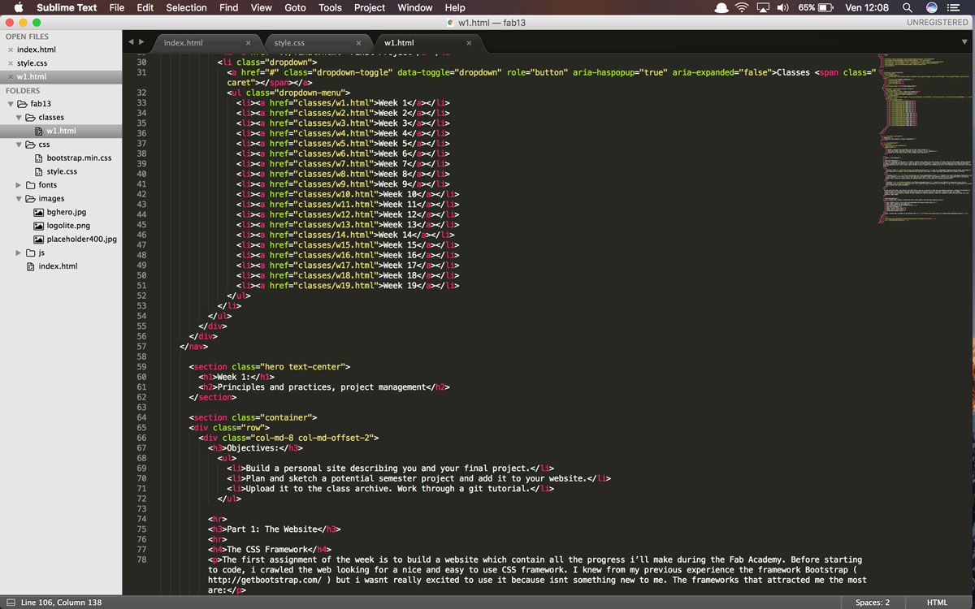Collapse the classes folder
This screenshot has height=609, width=975.
coord(18,117)
